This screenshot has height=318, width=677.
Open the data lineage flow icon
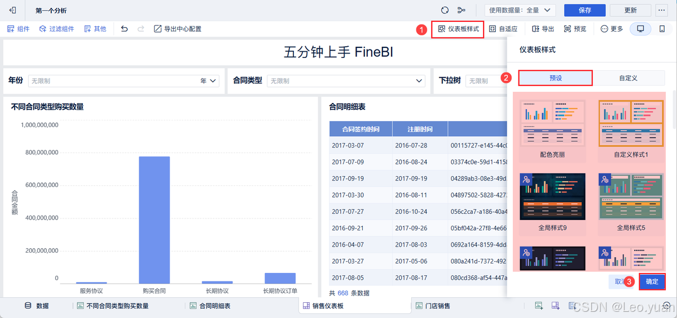462,10
